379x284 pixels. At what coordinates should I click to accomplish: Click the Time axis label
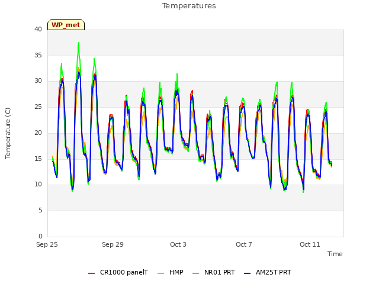(335, 254)
